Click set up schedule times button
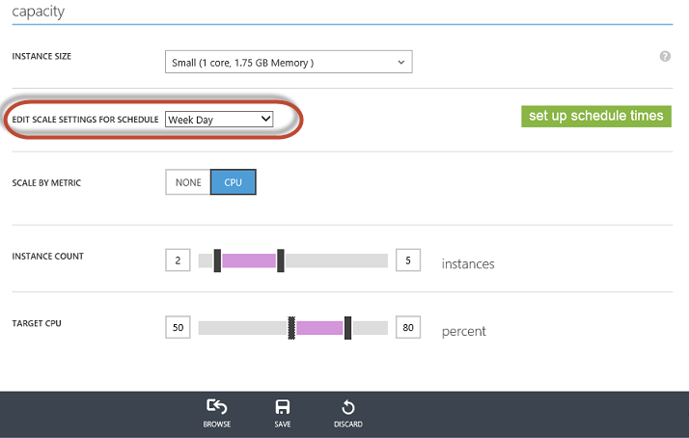This screenshot has width=689, height=438. pos(595,116)
